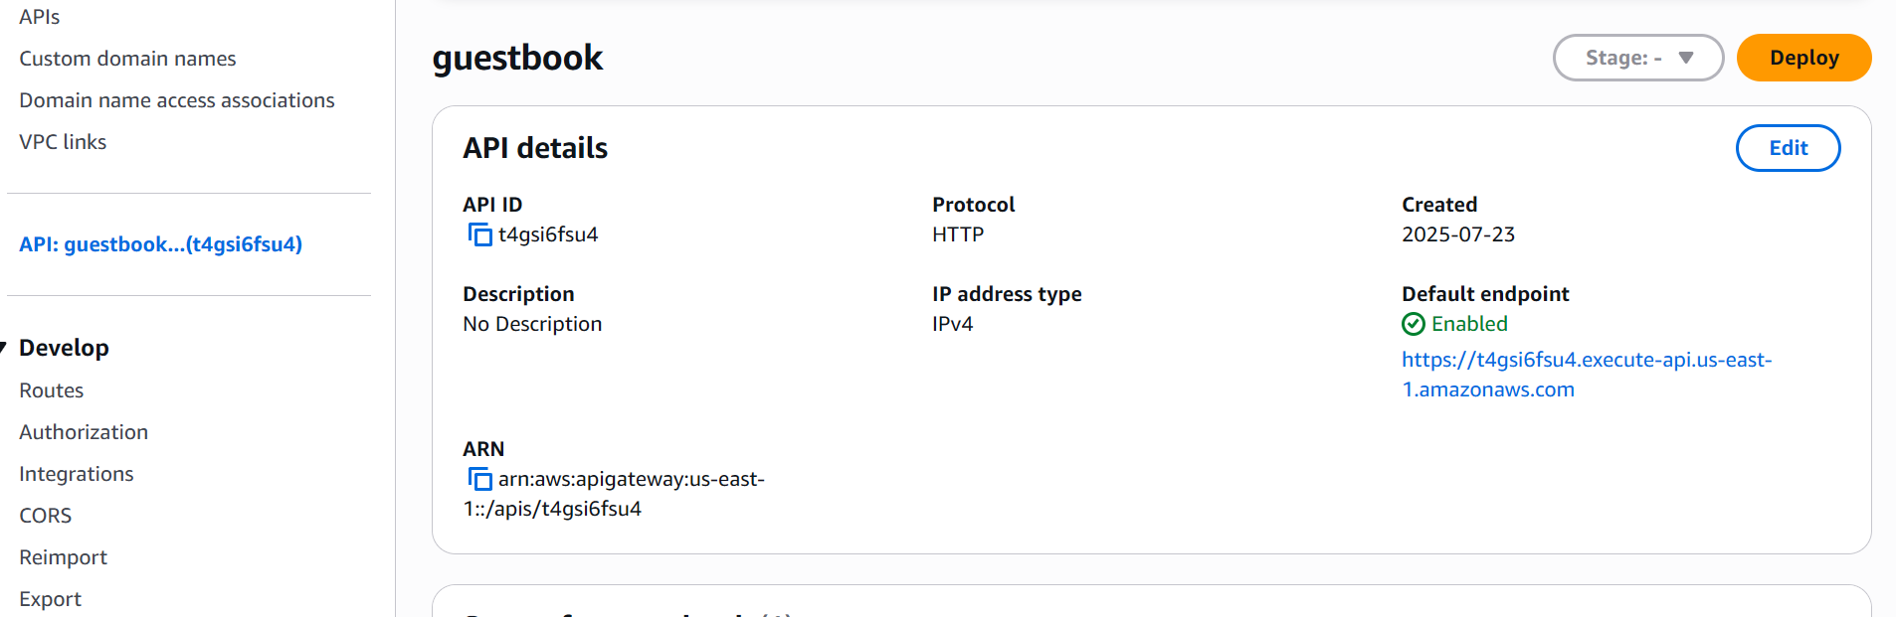The height and width of the screenshot is (617, 1896).
Task: Click the guestbook page heading
Action: 517,58
